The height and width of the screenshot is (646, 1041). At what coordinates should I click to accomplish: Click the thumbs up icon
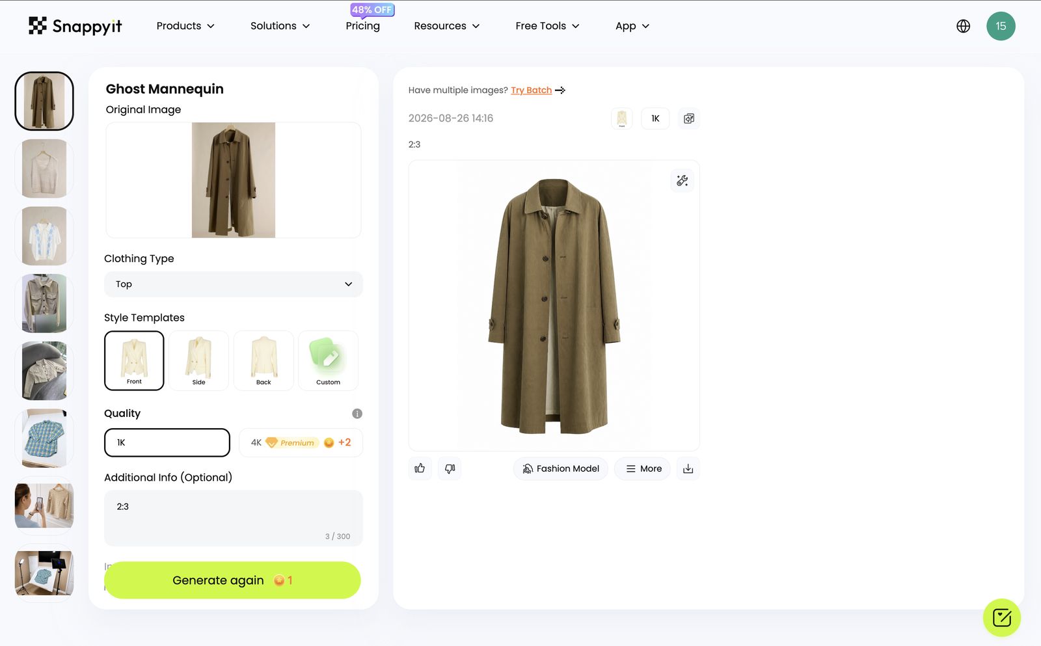(420, 468)
